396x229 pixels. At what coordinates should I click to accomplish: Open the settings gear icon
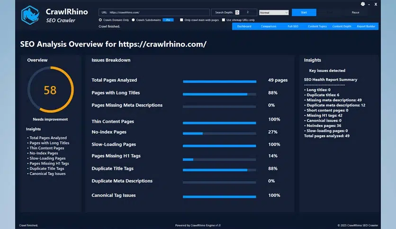pos(363,4)
